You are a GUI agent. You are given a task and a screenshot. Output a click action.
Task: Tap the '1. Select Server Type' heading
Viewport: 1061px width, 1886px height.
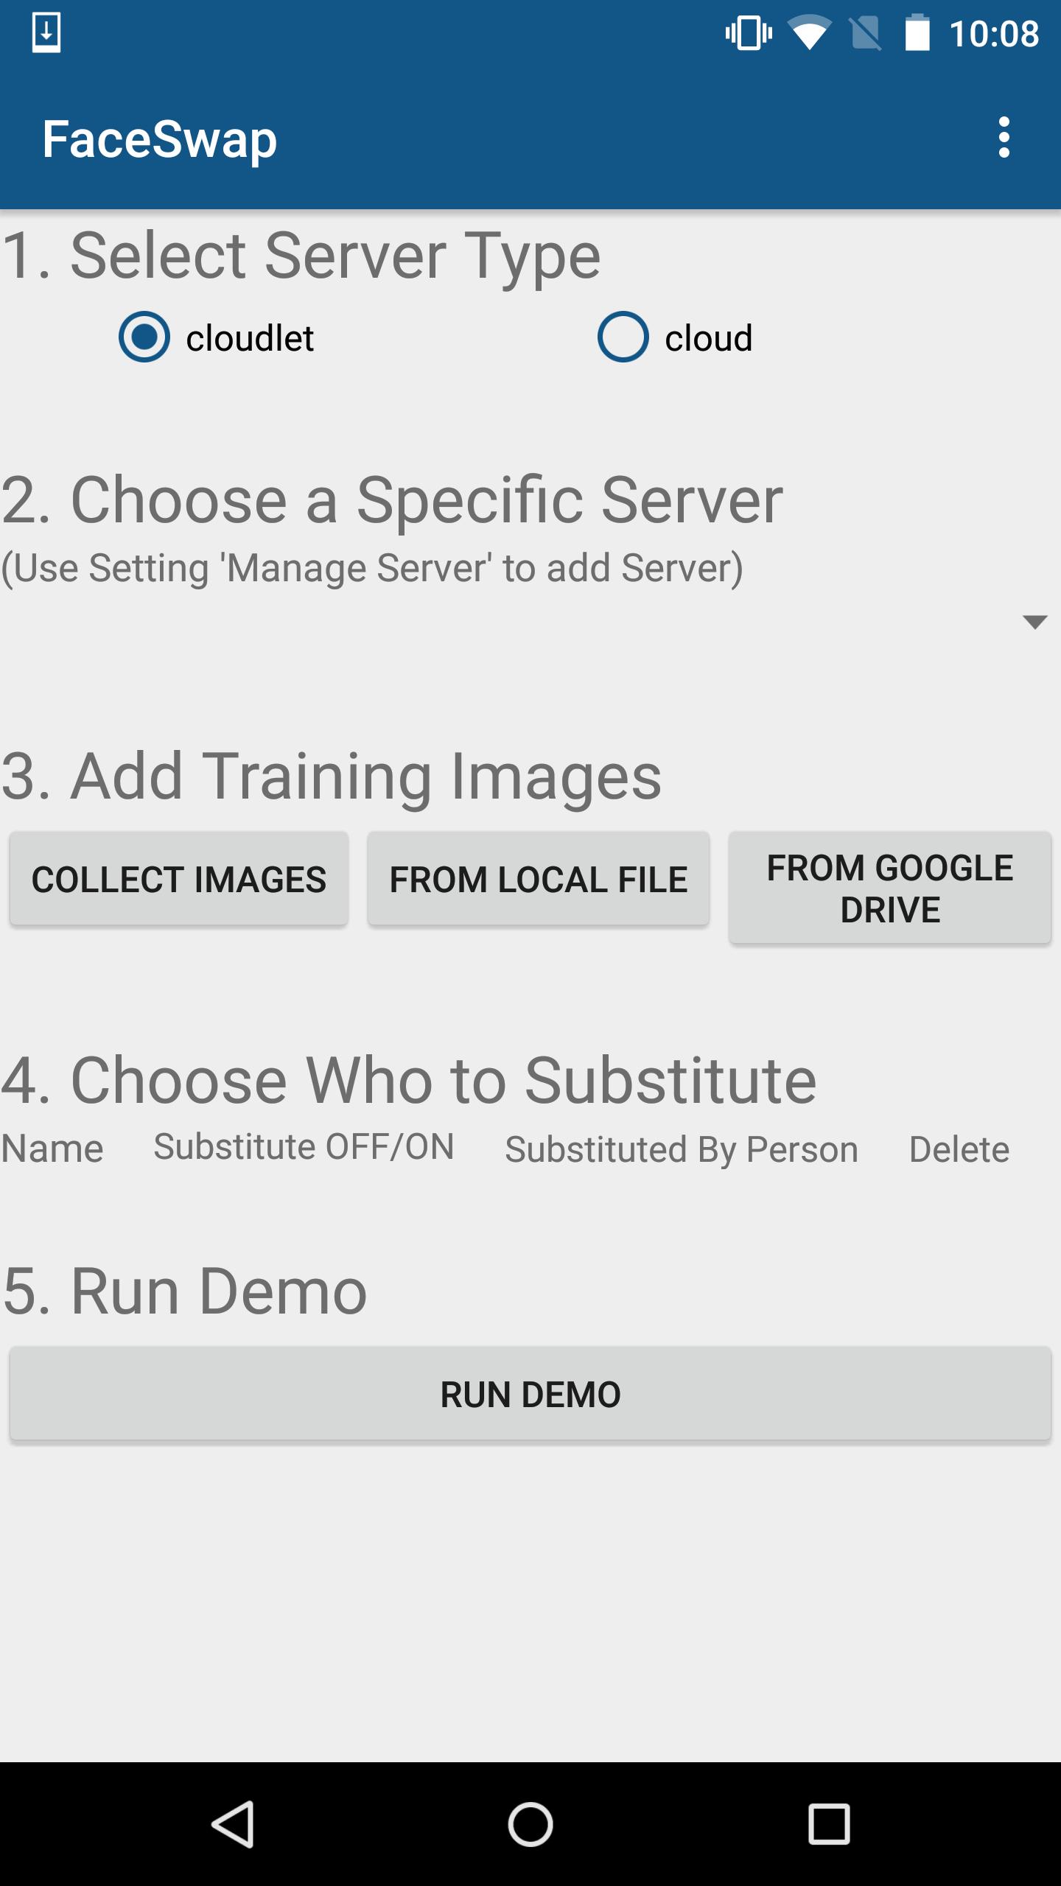point(301,256)
